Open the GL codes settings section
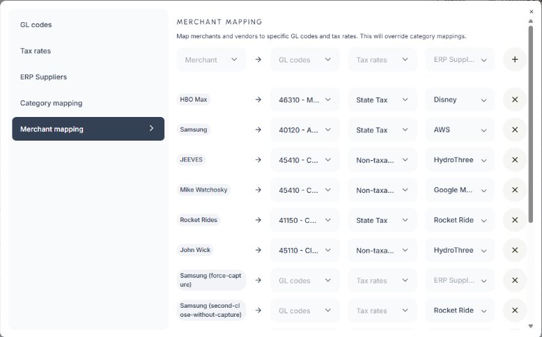 [x=36, y=25]
